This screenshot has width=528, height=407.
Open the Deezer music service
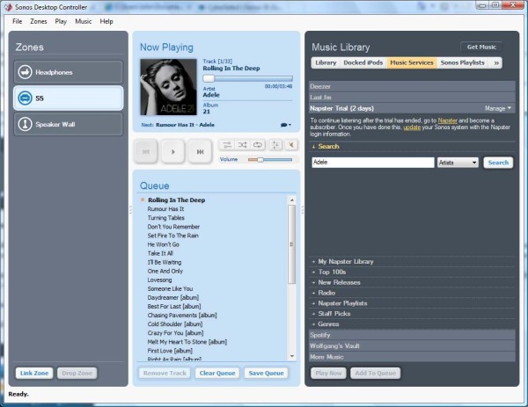(x=412, y=86)
